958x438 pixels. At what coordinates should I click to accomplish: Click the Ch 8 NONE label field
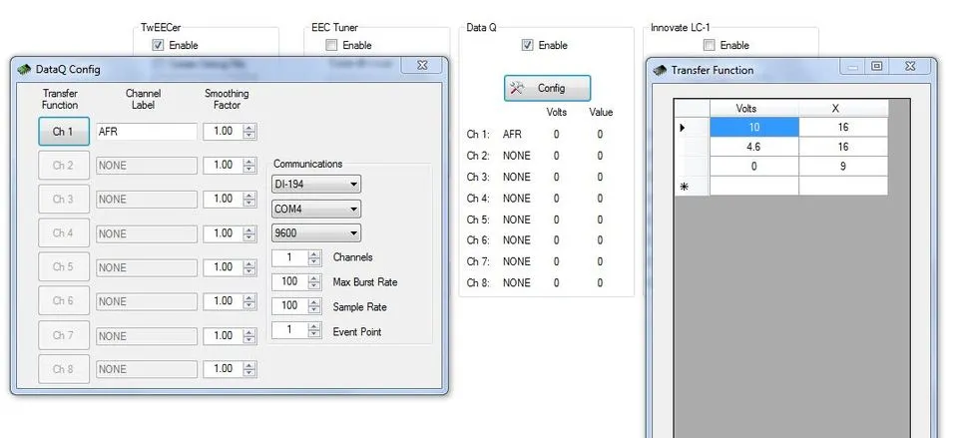[x=147, y=369]
